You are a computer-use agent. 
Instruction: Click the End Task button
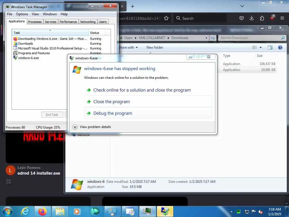tap(52, 115)
